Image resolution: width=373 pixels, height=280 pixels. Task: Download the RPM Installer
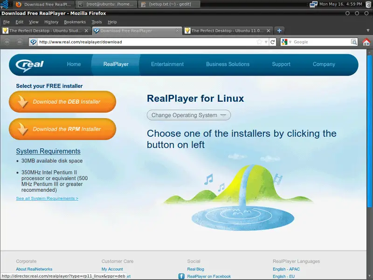click(x=62, y=129)
